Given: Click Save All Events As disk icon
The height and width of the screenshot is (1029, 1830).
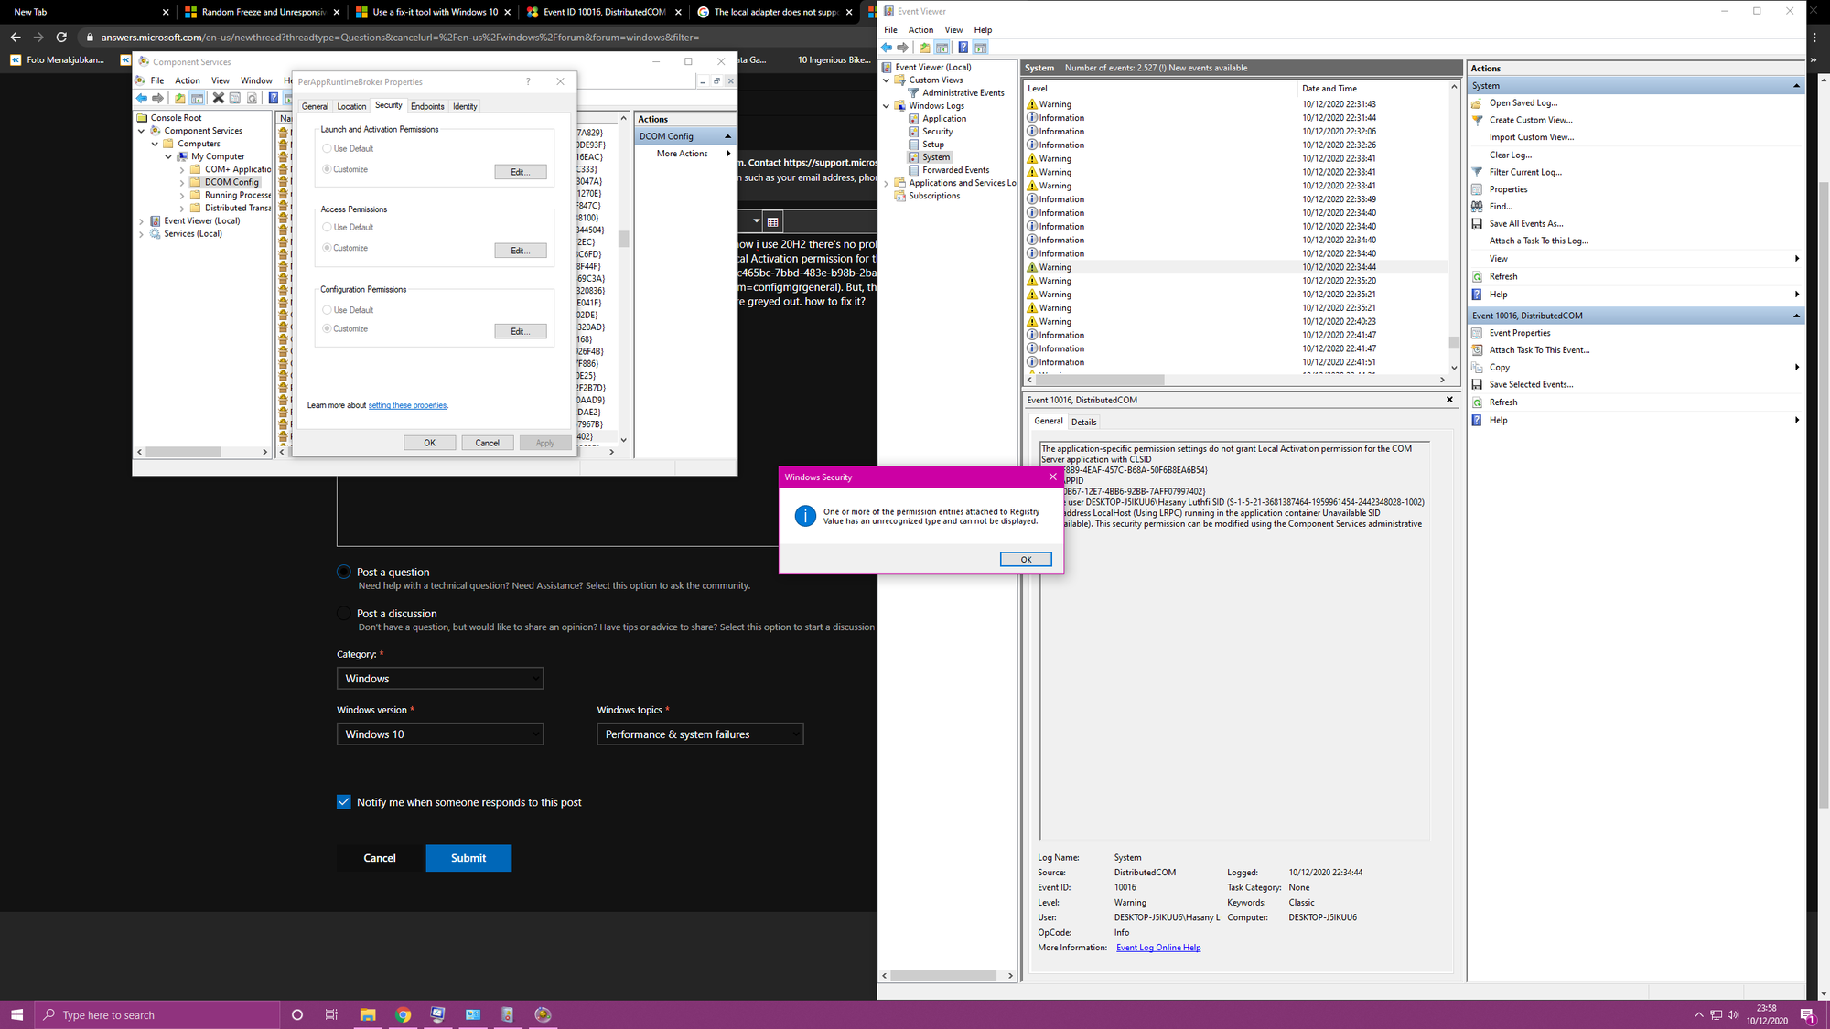Looking at the screenshot, I should [x=1477, y=224].
